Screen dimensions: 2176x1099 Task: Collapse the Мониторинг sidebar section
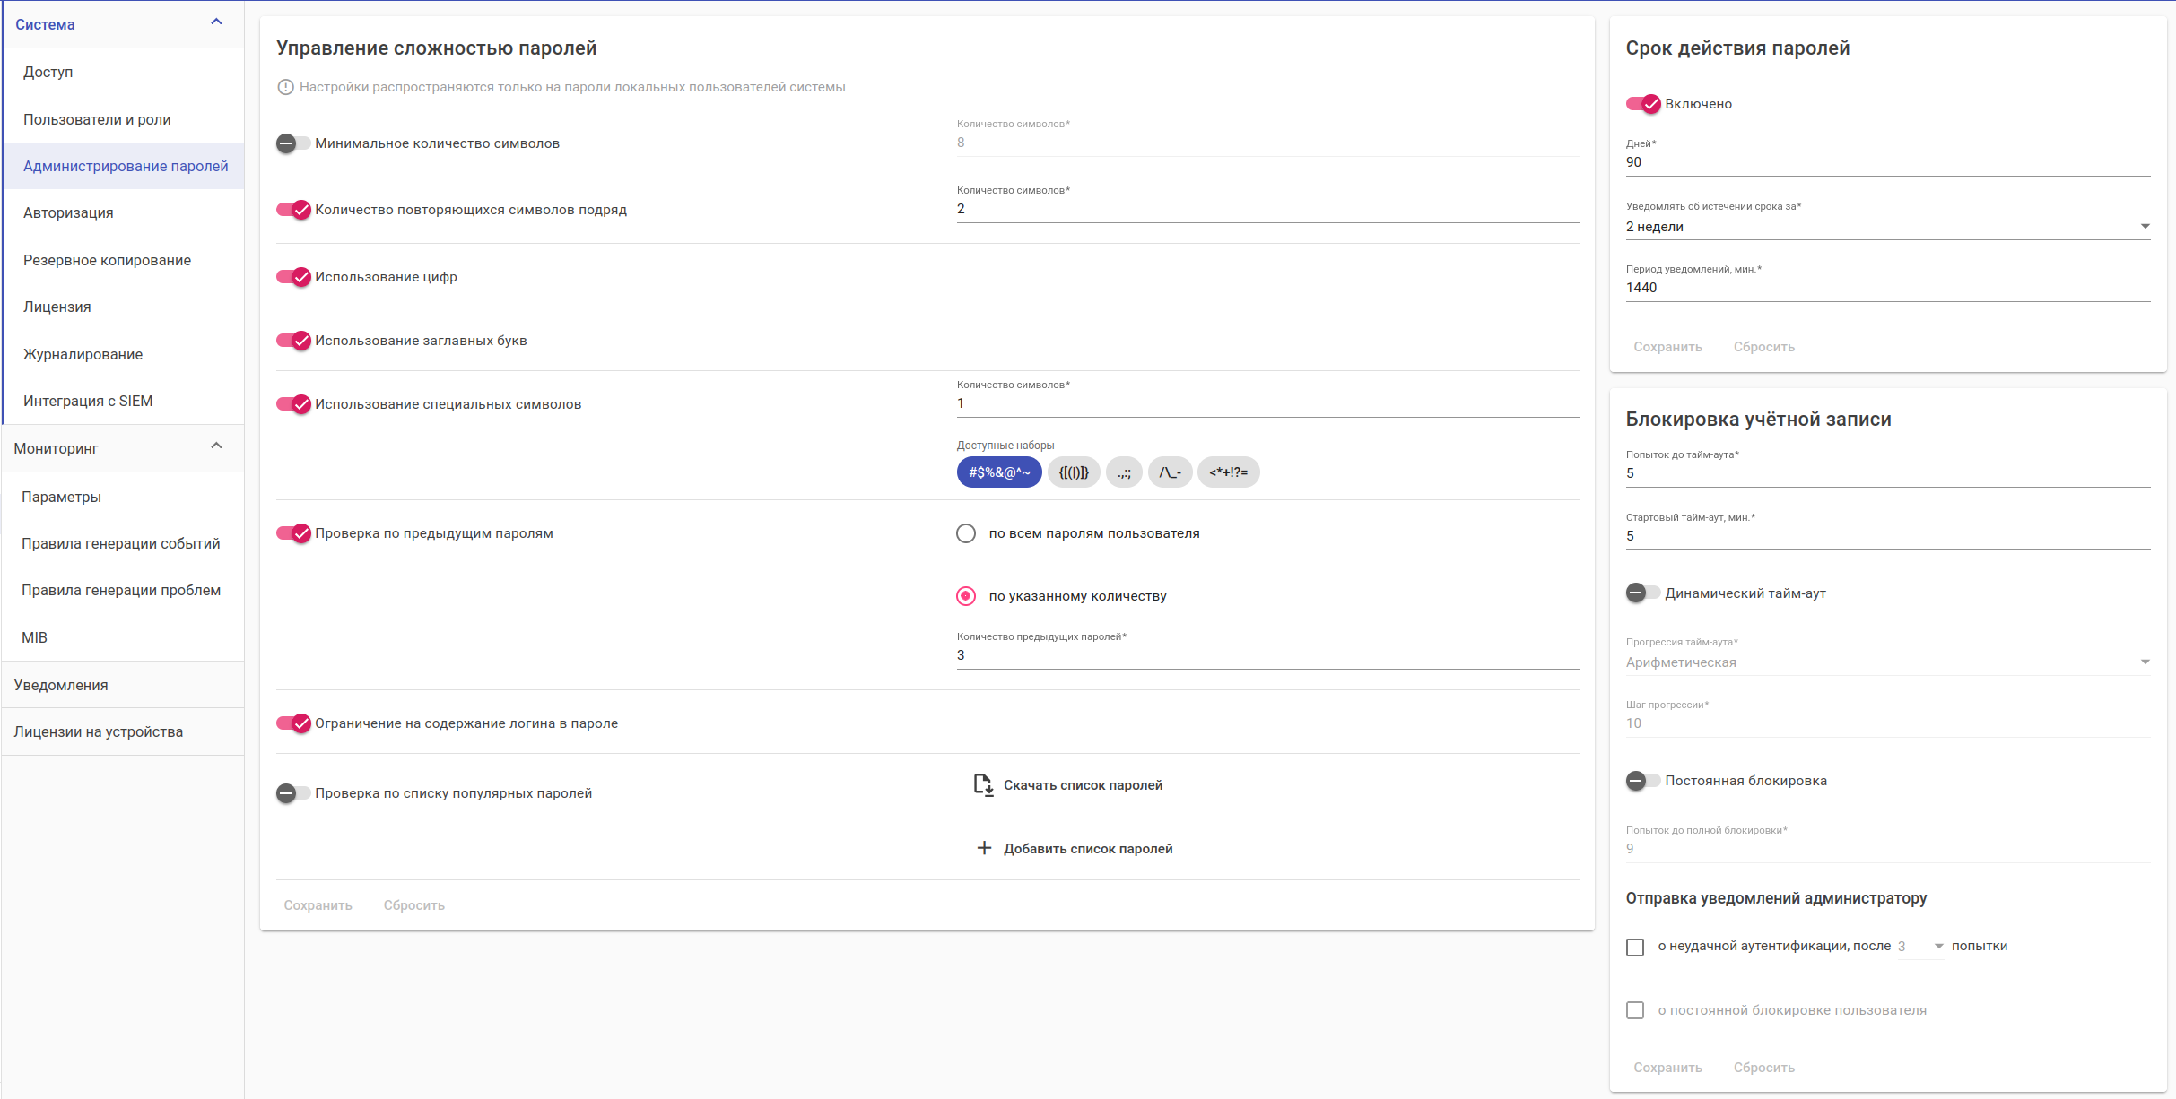click(x=216, y=446)
